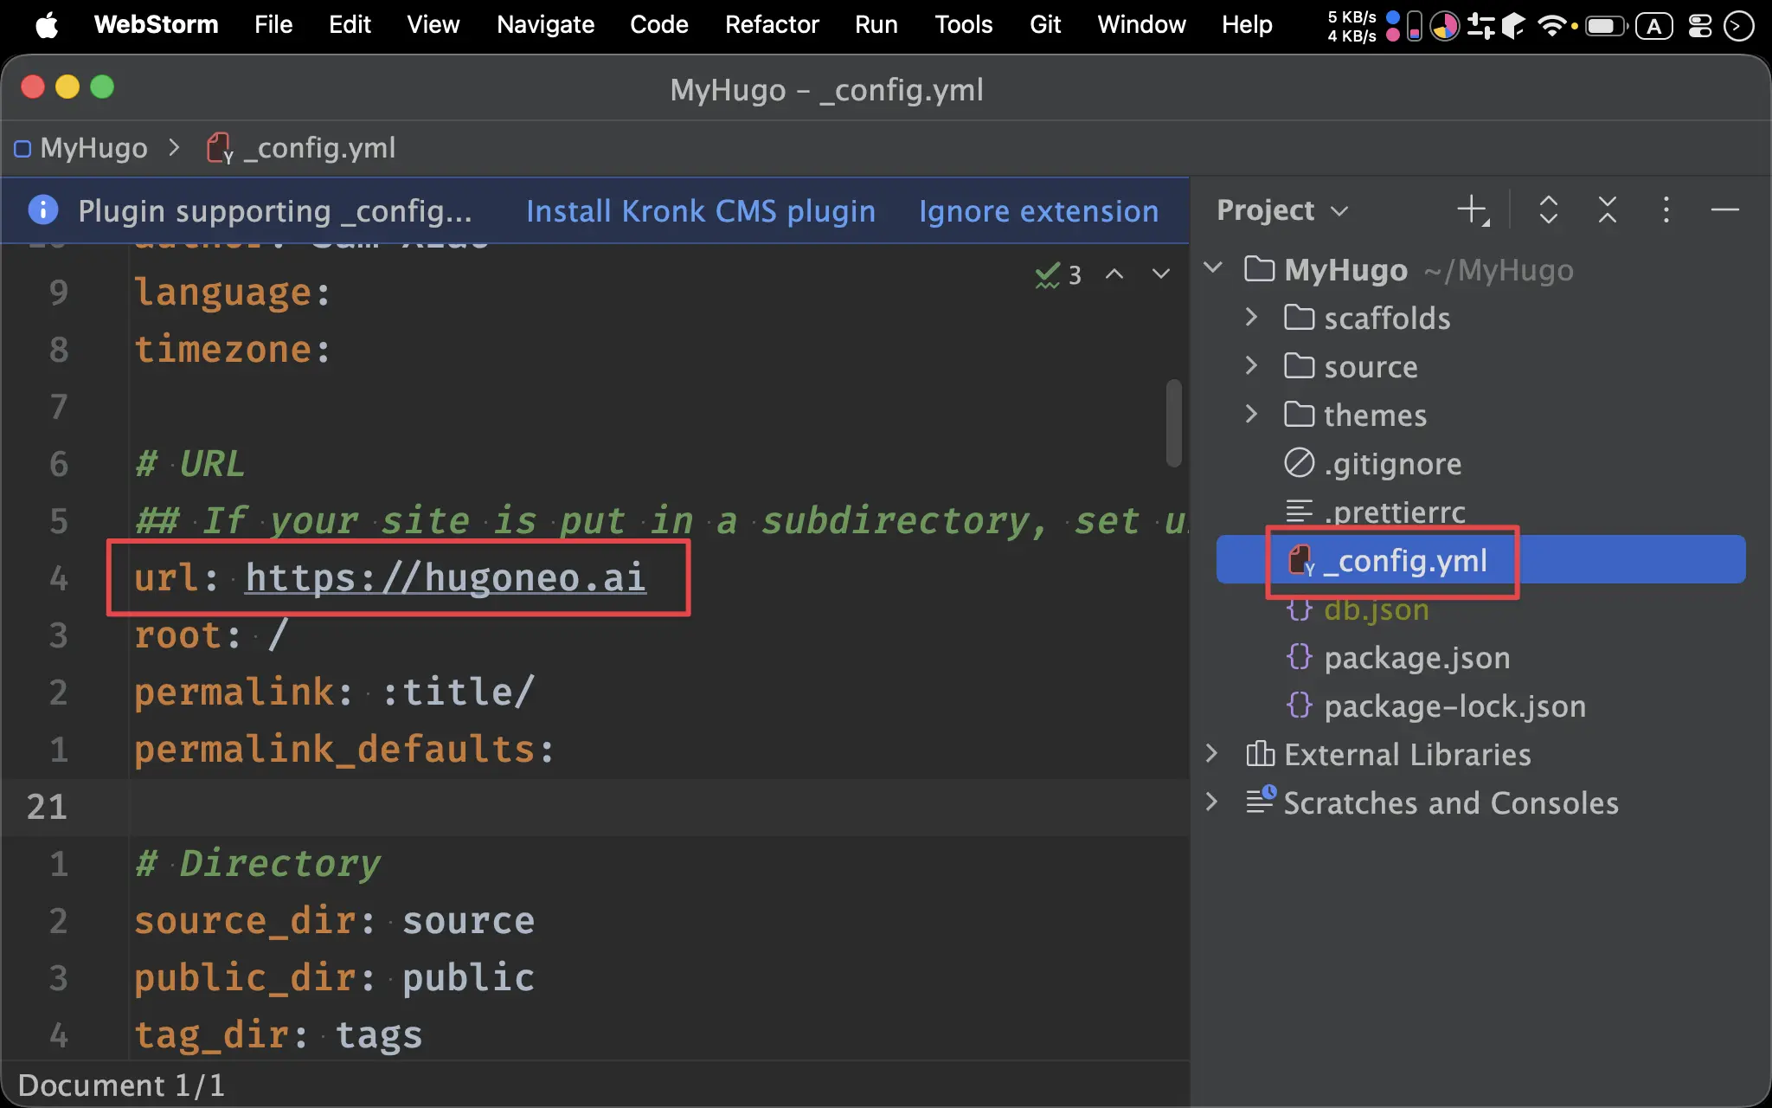The width and height of the screenshot is (1772, 1108).
Task: Open the Run menu
Action: (876, 25)
